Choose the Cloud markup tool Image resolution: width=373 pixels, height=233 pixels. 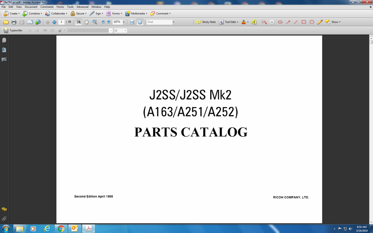point(280,22)
